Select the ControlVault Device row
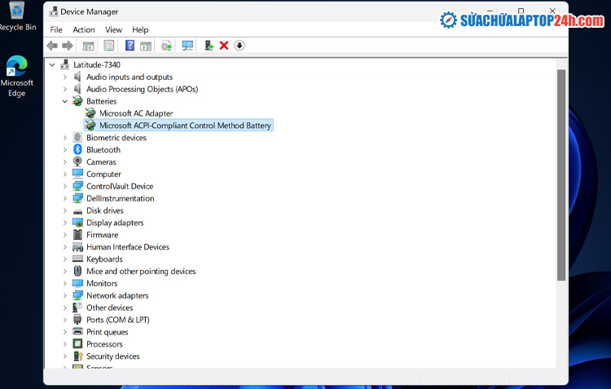The height and width of the screenshot is (389, 611). click(x=120, y=186)
